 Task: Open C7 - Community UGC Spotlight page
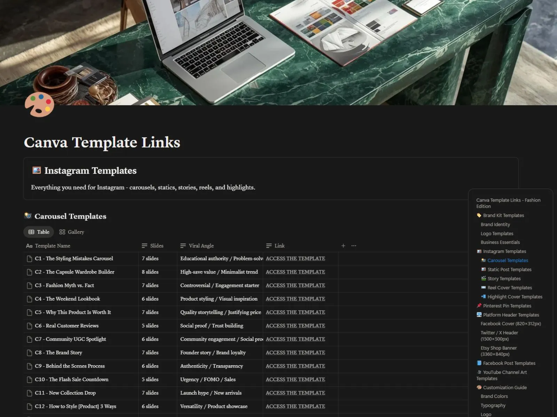(70, 339)
